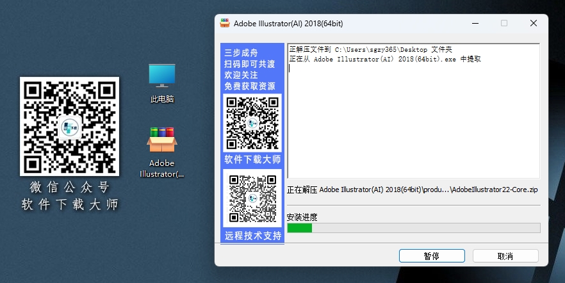This screenshot has width=565, height=283.
Task: Click the 安装进度 label
Action: [302, 217]
